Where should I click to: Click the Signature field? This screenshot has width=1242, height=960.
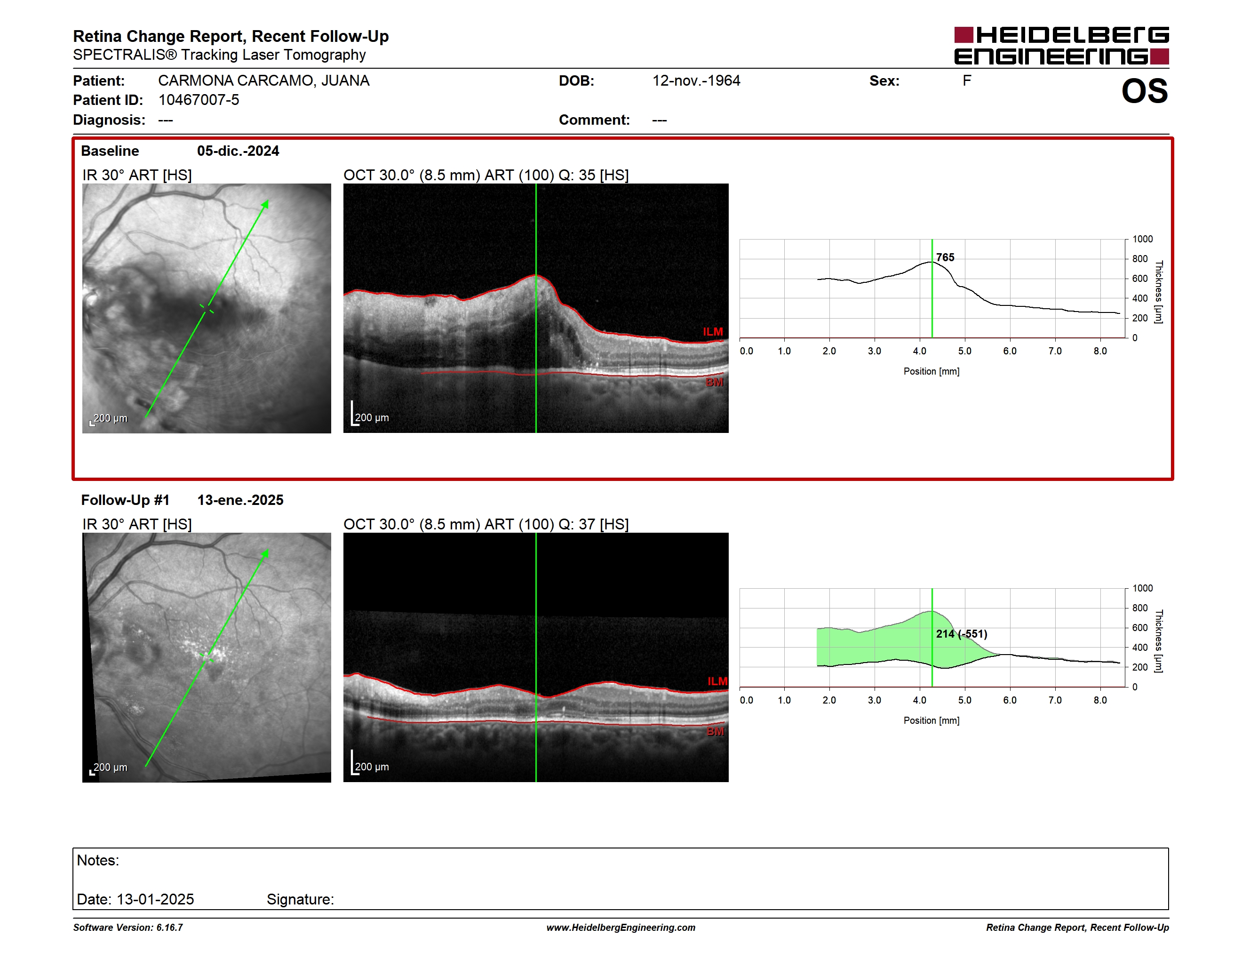(x=300, y=899)
